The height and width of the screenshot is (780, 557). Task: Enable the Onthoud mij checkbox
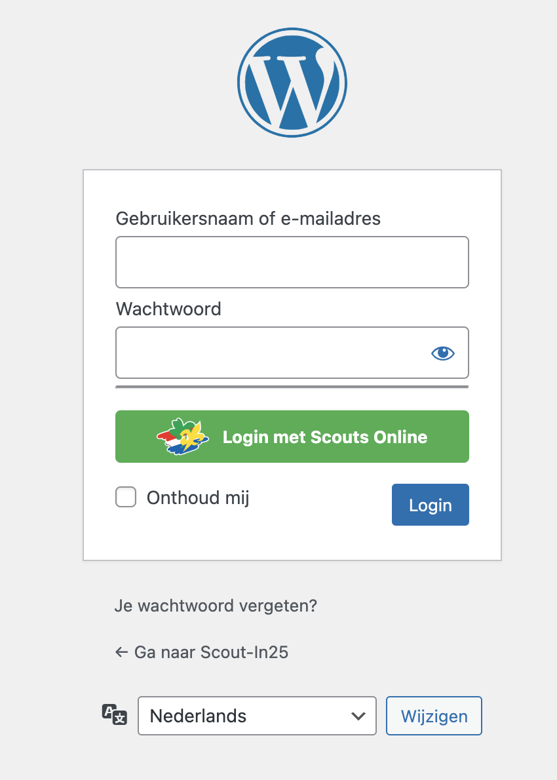point(125,497)
